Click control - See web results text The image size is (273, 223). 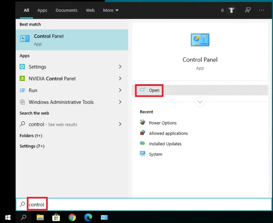[53, 125]
